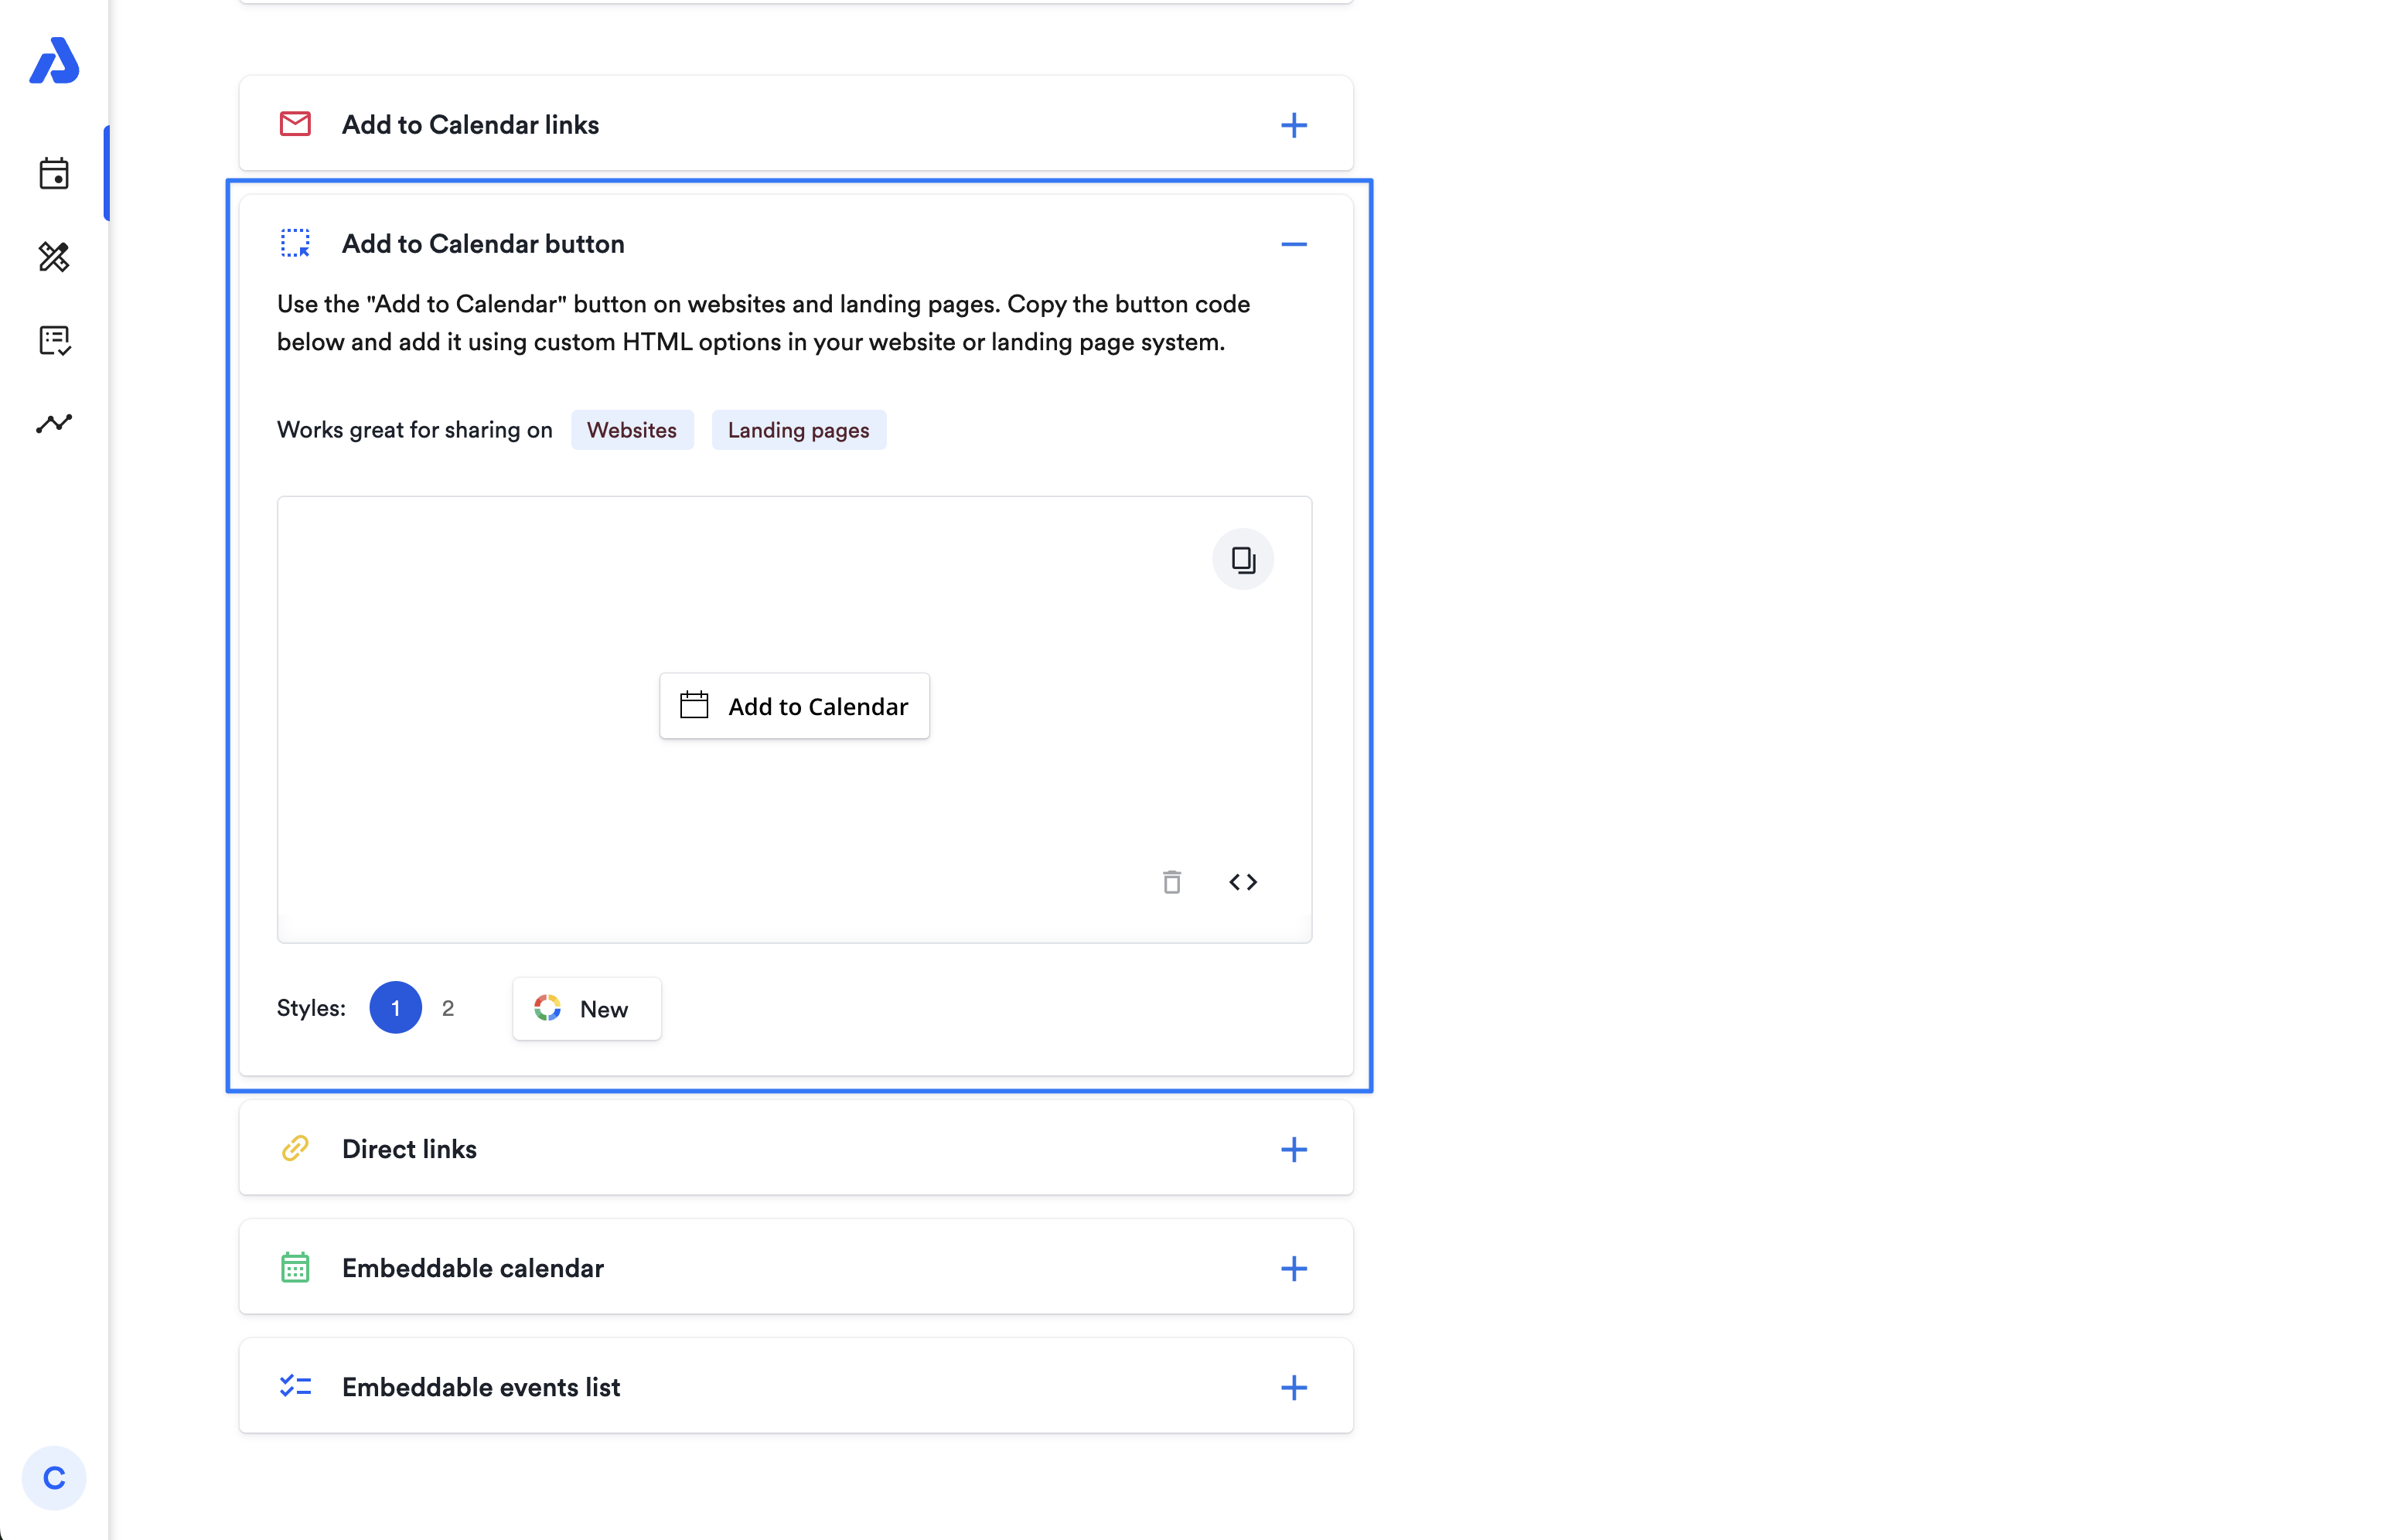2383x1540 pixels.
Task: Collapse the Add to Calendar button section
Action: click(1293, 244)
